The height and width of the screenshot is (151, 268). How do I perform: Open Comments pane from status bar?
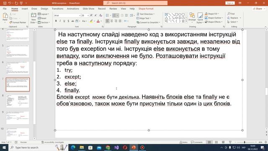coord(197,142)
